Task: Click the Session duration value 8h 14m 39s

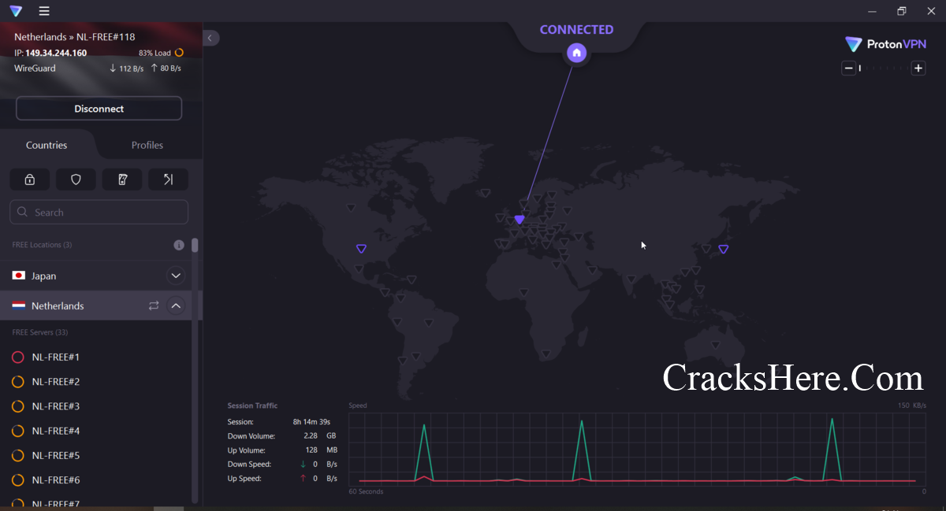Action: pyautogui.click(x=311, y=422)
